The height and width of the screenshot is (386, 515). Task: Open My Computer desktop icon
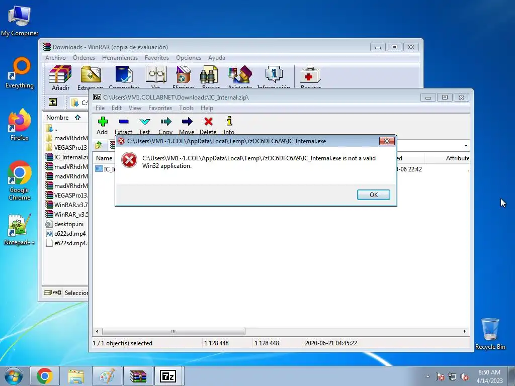pyautogui.click(x=20, y=21)
